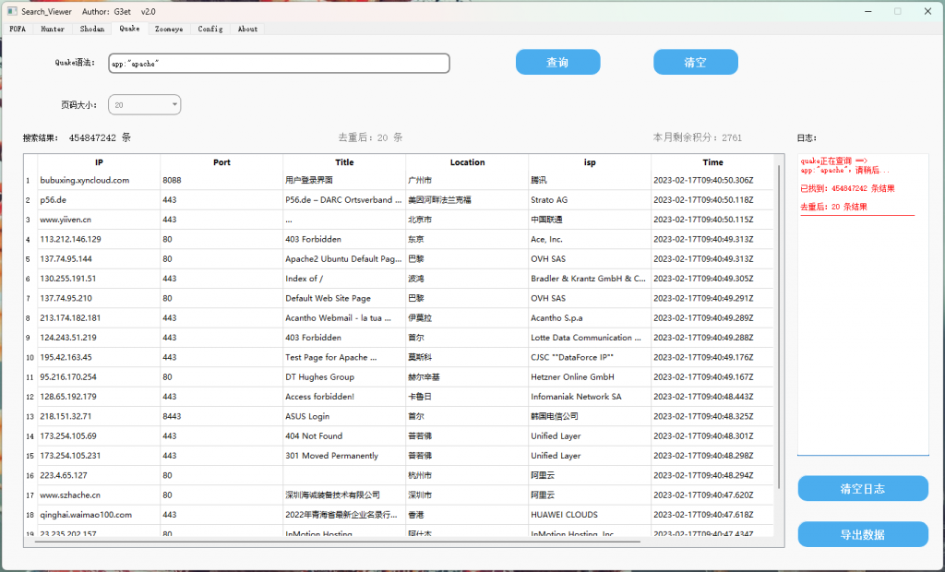Switch to the FOFA tab
945x572 pixels.
(18, 29)
